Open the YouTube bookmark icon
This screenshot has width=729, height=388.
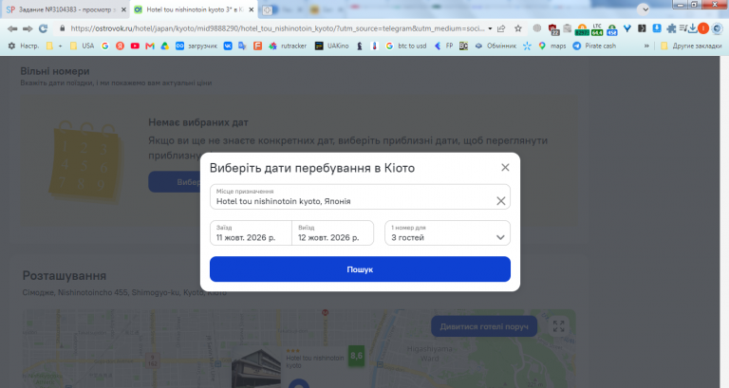click(x=135, y=46)
